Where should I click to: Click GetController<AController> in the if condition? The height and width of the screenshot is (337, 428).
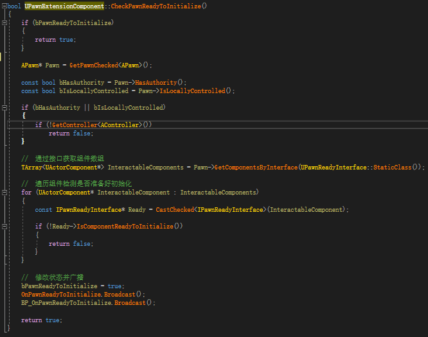coord(97,125)
